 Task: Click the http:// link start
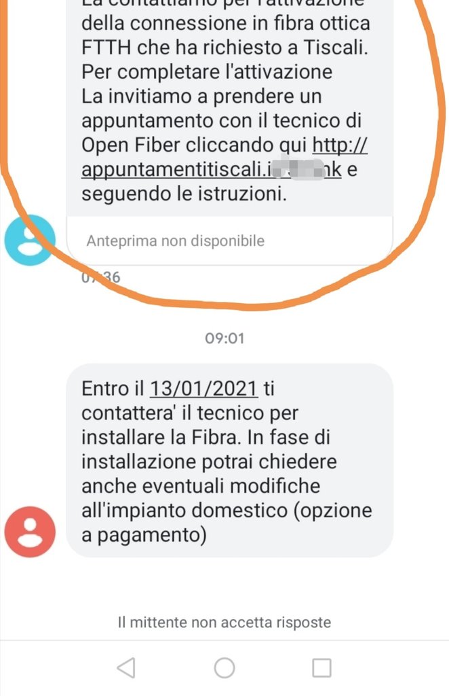[340, 145]
